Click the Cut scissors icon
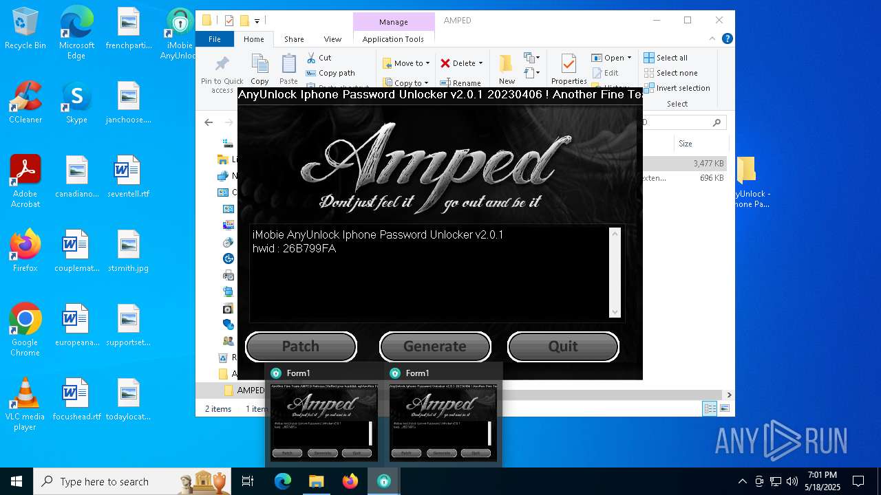881x495 pixels. pos(311,58)
